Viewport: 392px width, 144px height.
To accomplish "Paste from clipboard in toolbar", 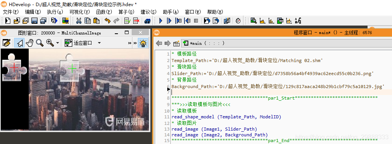I will (x=96, y=21).
